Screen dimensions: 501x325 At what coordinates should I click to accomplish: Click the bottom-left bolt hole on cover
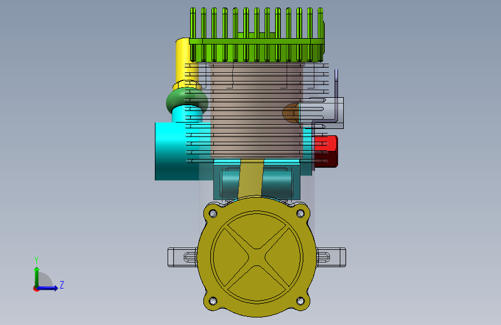tap(213, 301)
